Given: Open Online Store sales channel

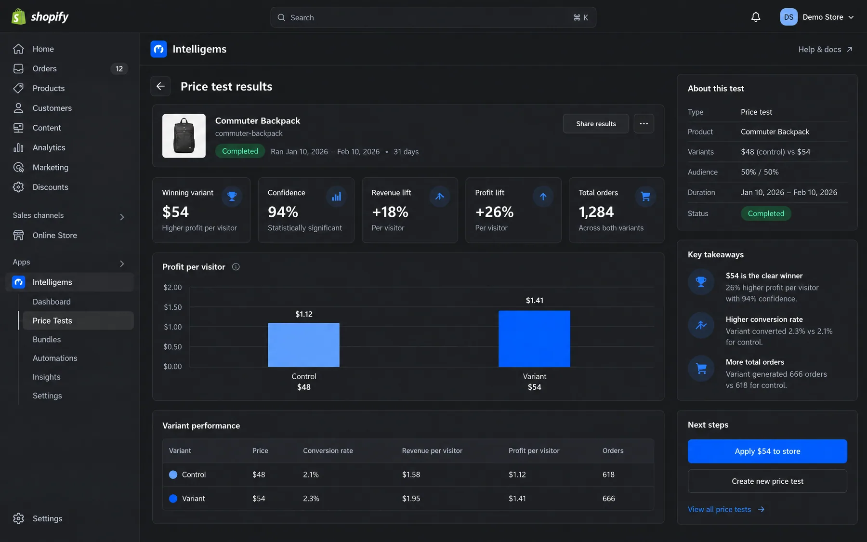Looking at the screenshot, I should pos(69,236).
